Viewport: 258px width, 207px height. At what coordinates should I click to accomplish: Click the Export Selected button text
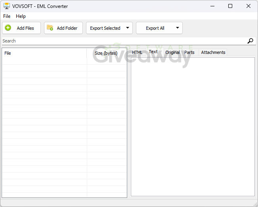tap(105, 28)
